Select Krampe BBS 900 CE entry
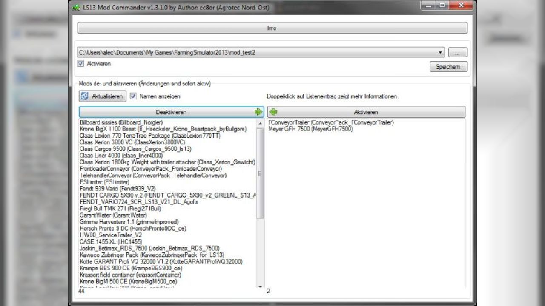 coord(131,268)
